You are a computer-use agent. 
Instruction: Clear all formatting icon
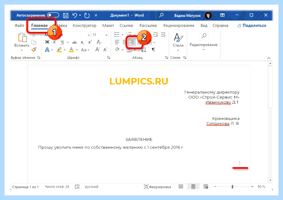pos(99,42)
